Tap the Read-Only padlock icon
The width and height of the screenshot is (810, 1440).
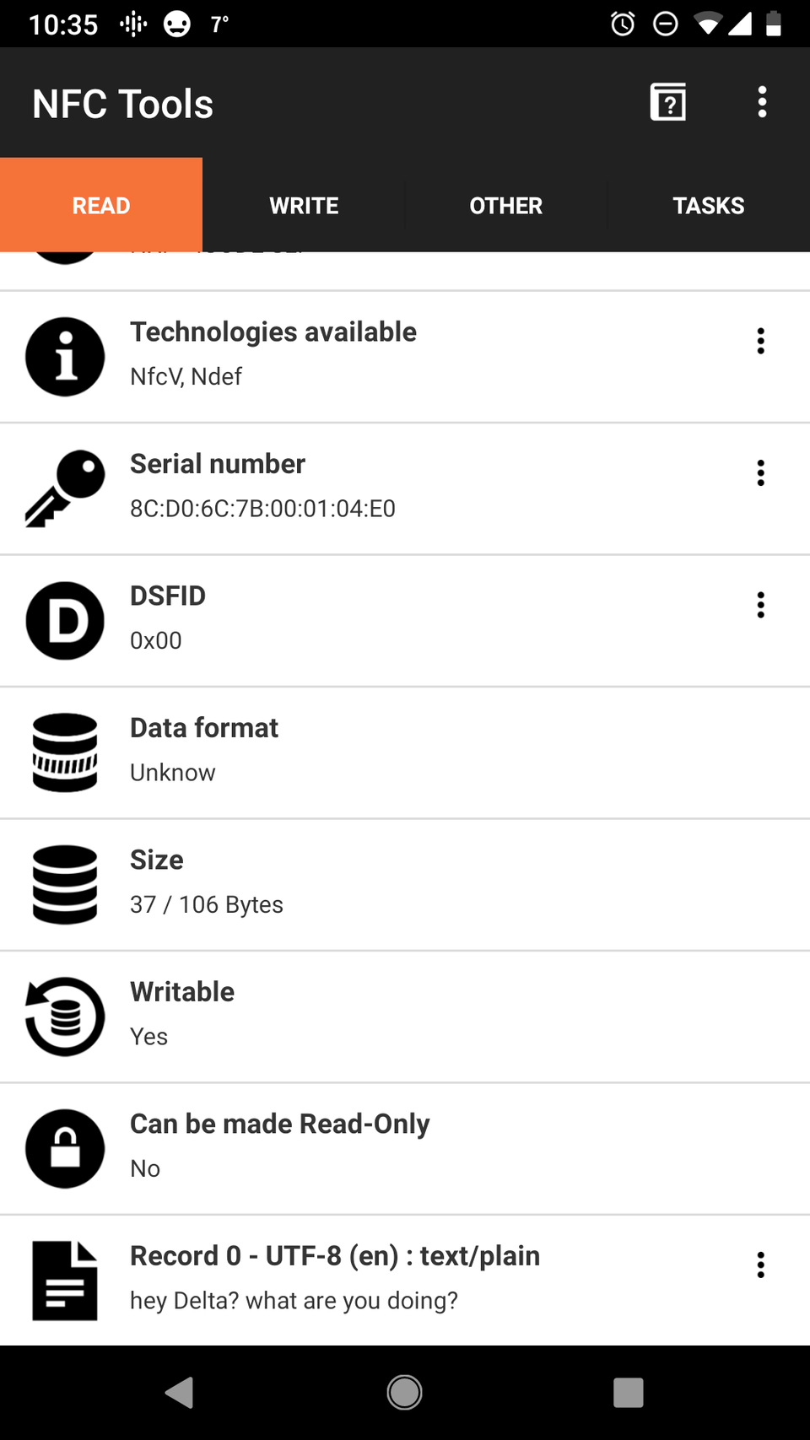65,1149
